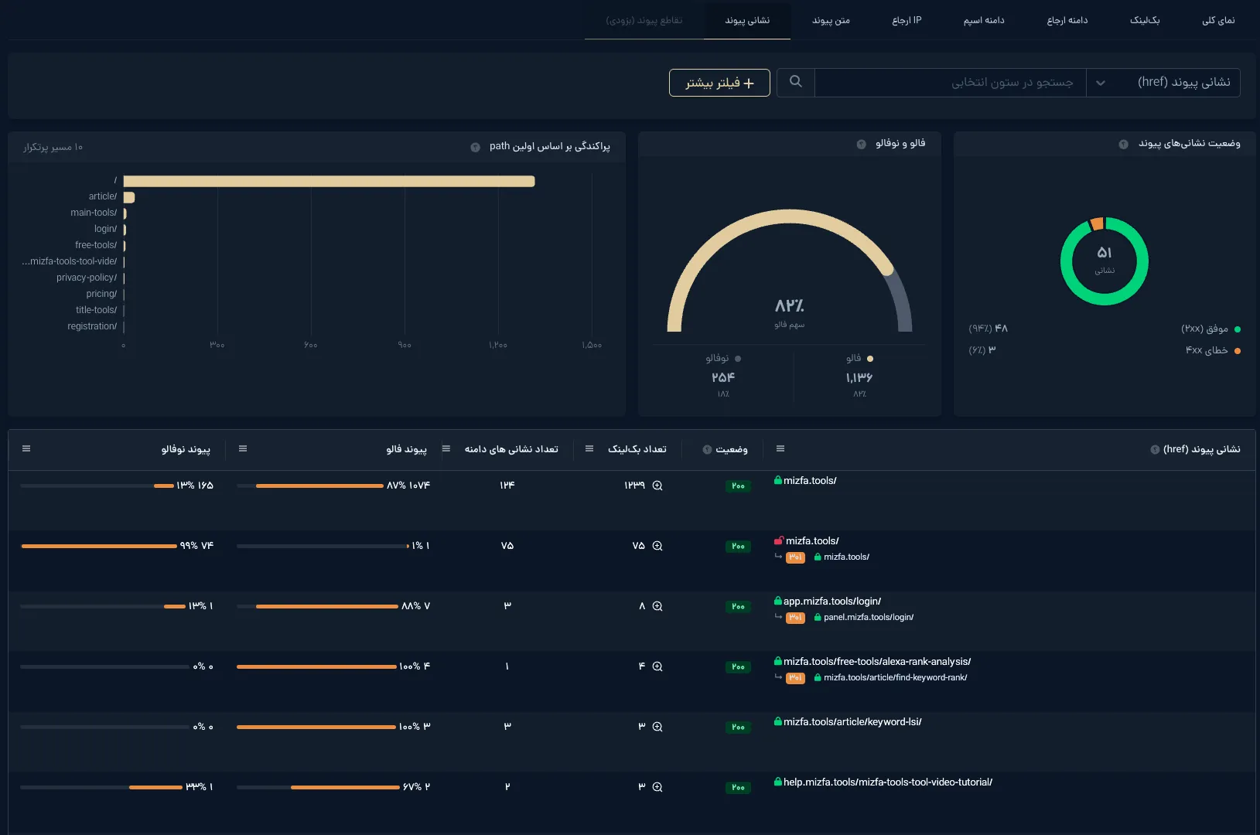Open the نشانی پیوند (href) column dropdown

1163,82
